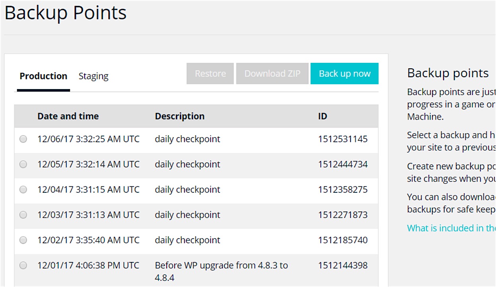Click 'daily checkpoint' in the 12/03/17 row
The image size is (496, 287).
(188, 215)
